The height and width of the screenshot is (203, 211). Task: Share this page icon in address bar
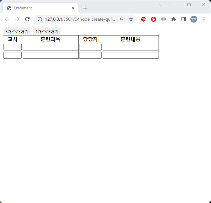tap(121, 19)
